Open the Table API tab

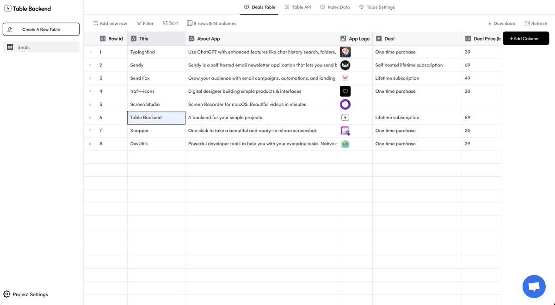298,7
